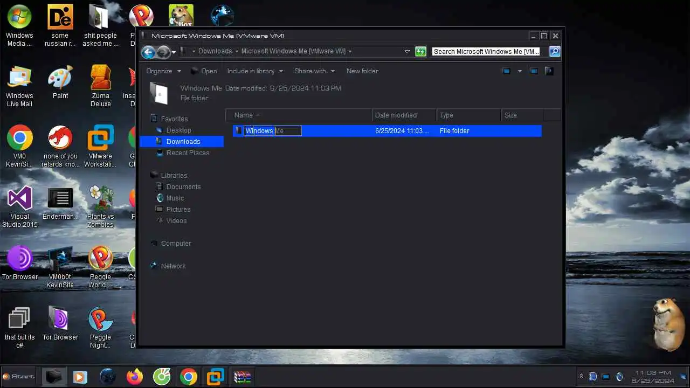
Task: Open Google Chrome from the taskbar
Action: pos(189,377)
